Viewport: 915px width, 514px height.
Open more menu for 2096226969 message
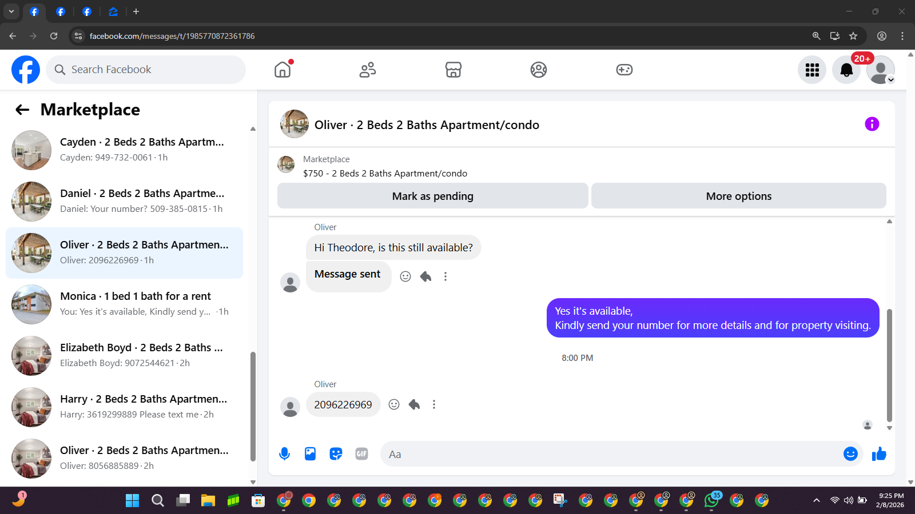434,404
